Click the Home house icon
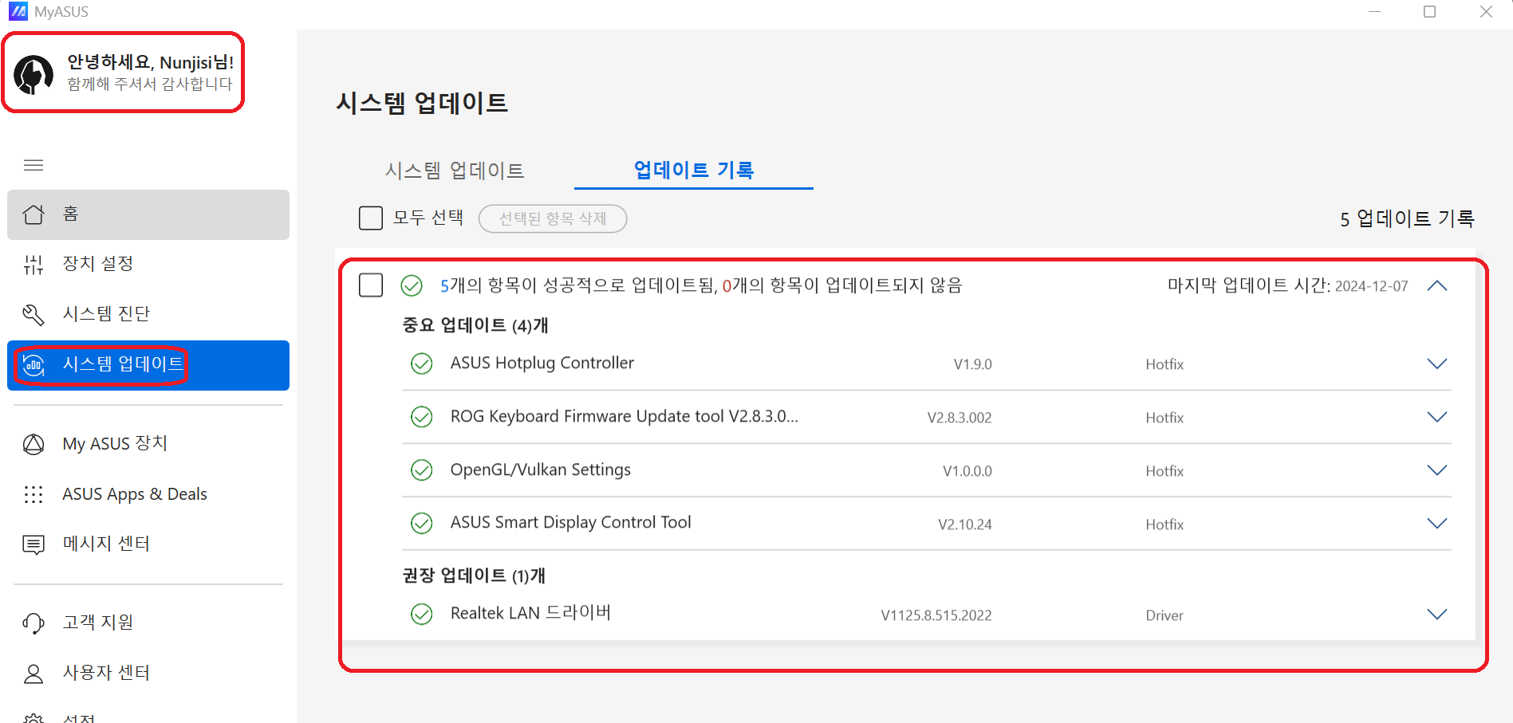This screenshot has height=723, width=1513. (33, 214)
